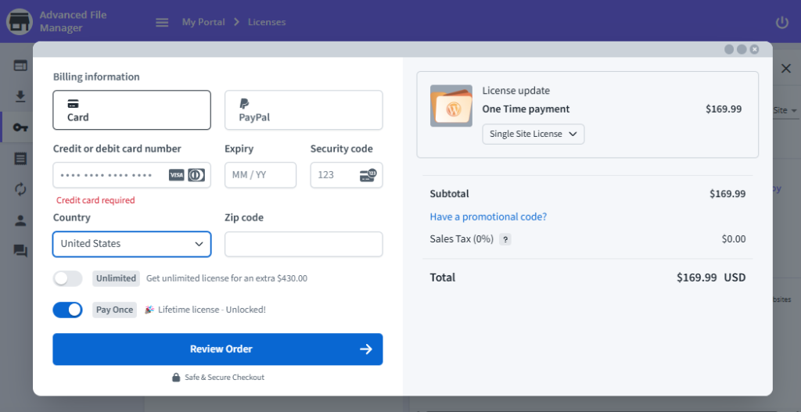Focus the Security code field
Screen dimensions: 801x412
pos(347,175)
